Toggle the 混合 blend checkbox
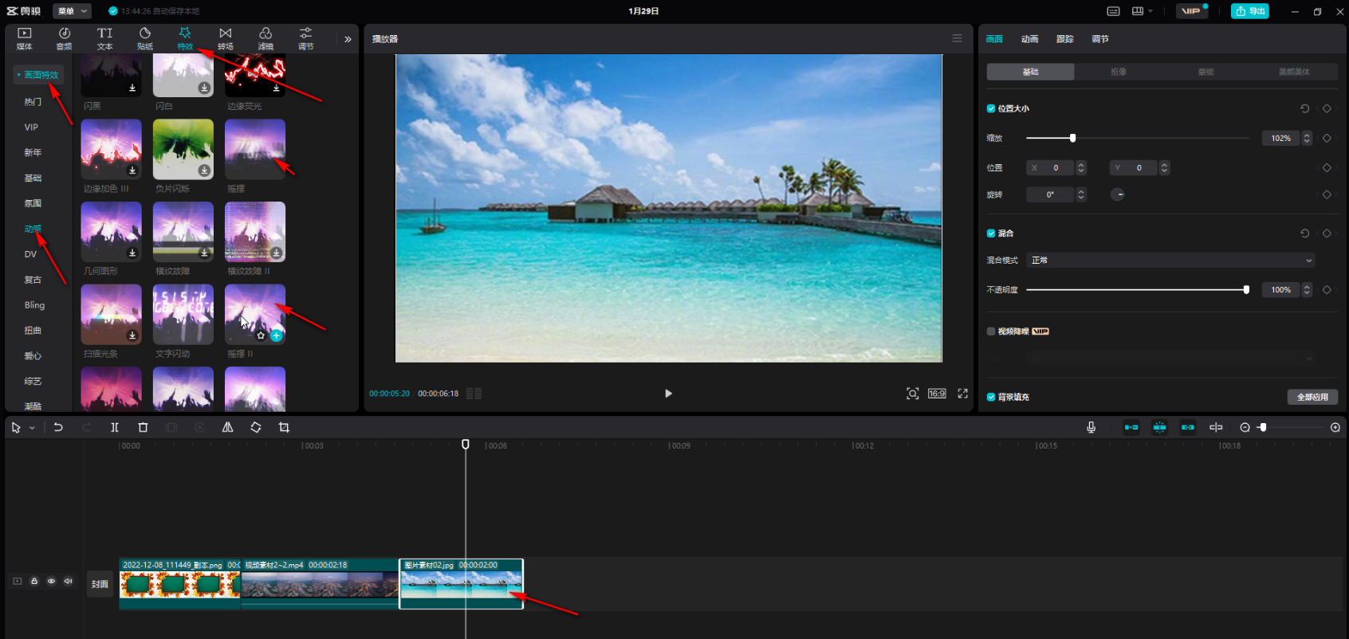 click(x=991, y=233)
